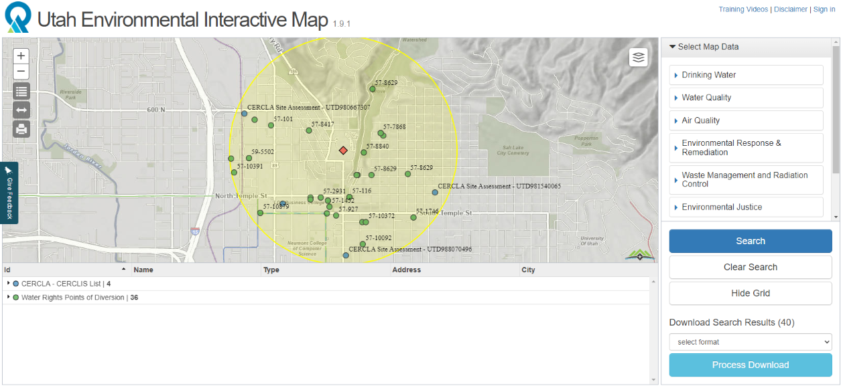Viewport: 843px width, 386px height.
Task: Open the basemap layers icon
Action: (638, 58)
